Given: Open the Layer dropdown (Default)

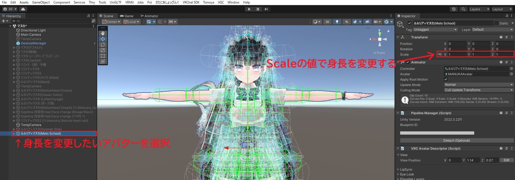Looking at the screenshot, I should coord(492,30).
